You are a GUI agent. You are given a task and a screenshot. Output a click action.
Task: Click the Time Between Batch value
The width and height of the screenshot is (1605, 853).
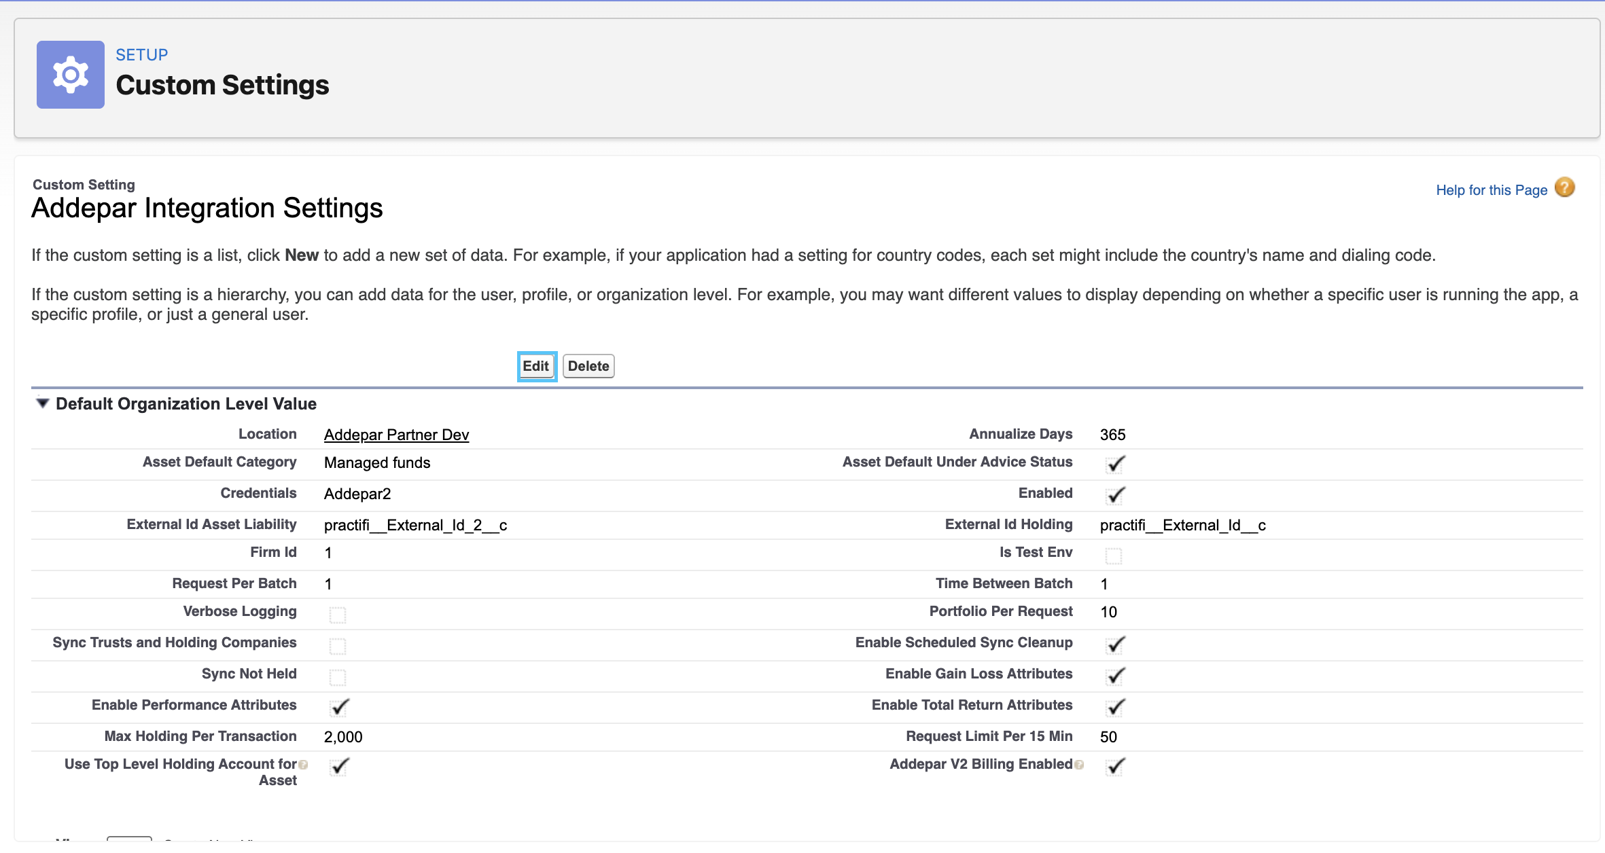point(1104,584)
